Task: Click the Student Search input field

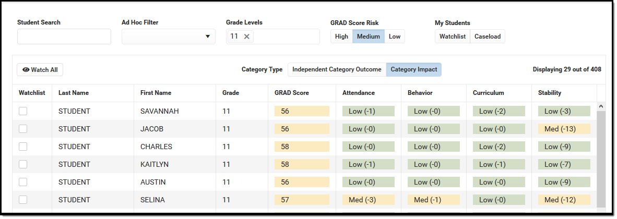Action: 64,36
